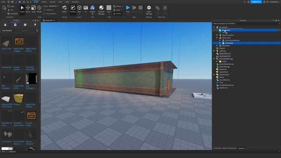Collapse the top-level Workspace node
The image size is (281, 158).
tap(214, 27)
